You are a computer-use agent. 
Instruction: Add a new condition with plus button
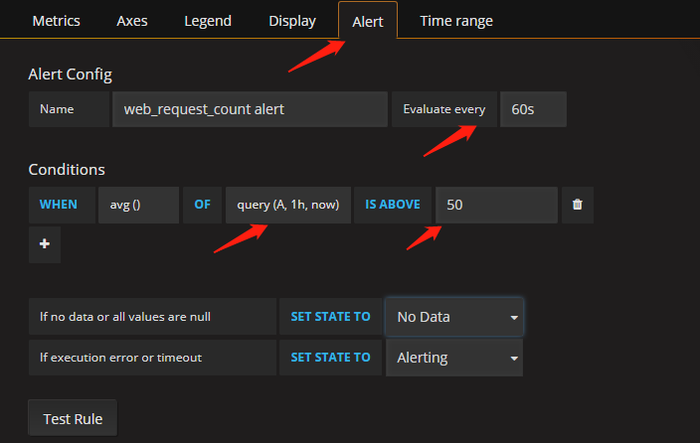(45, 244)
